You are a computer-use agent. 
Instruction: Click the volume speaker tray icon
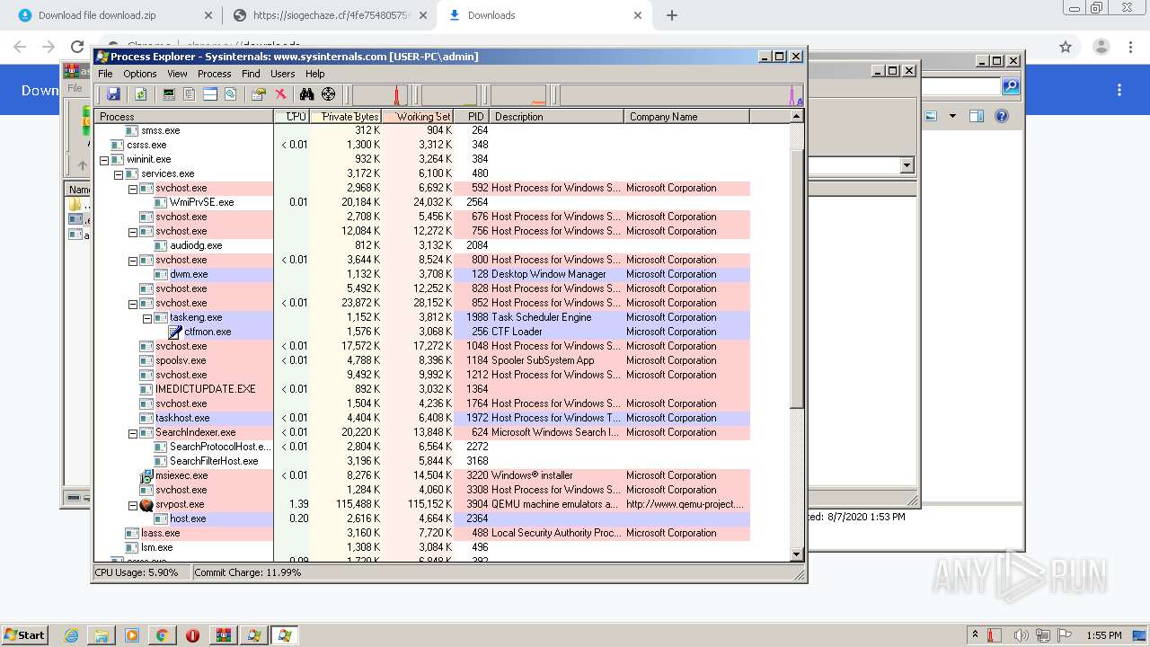point(1022,635)
